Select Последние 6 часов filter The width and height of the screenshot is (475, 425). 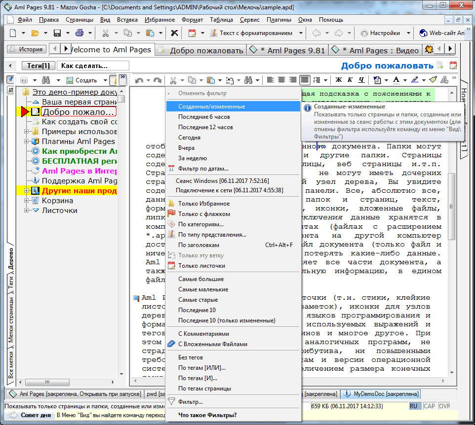pyautogui.click(x=233, y=117)
